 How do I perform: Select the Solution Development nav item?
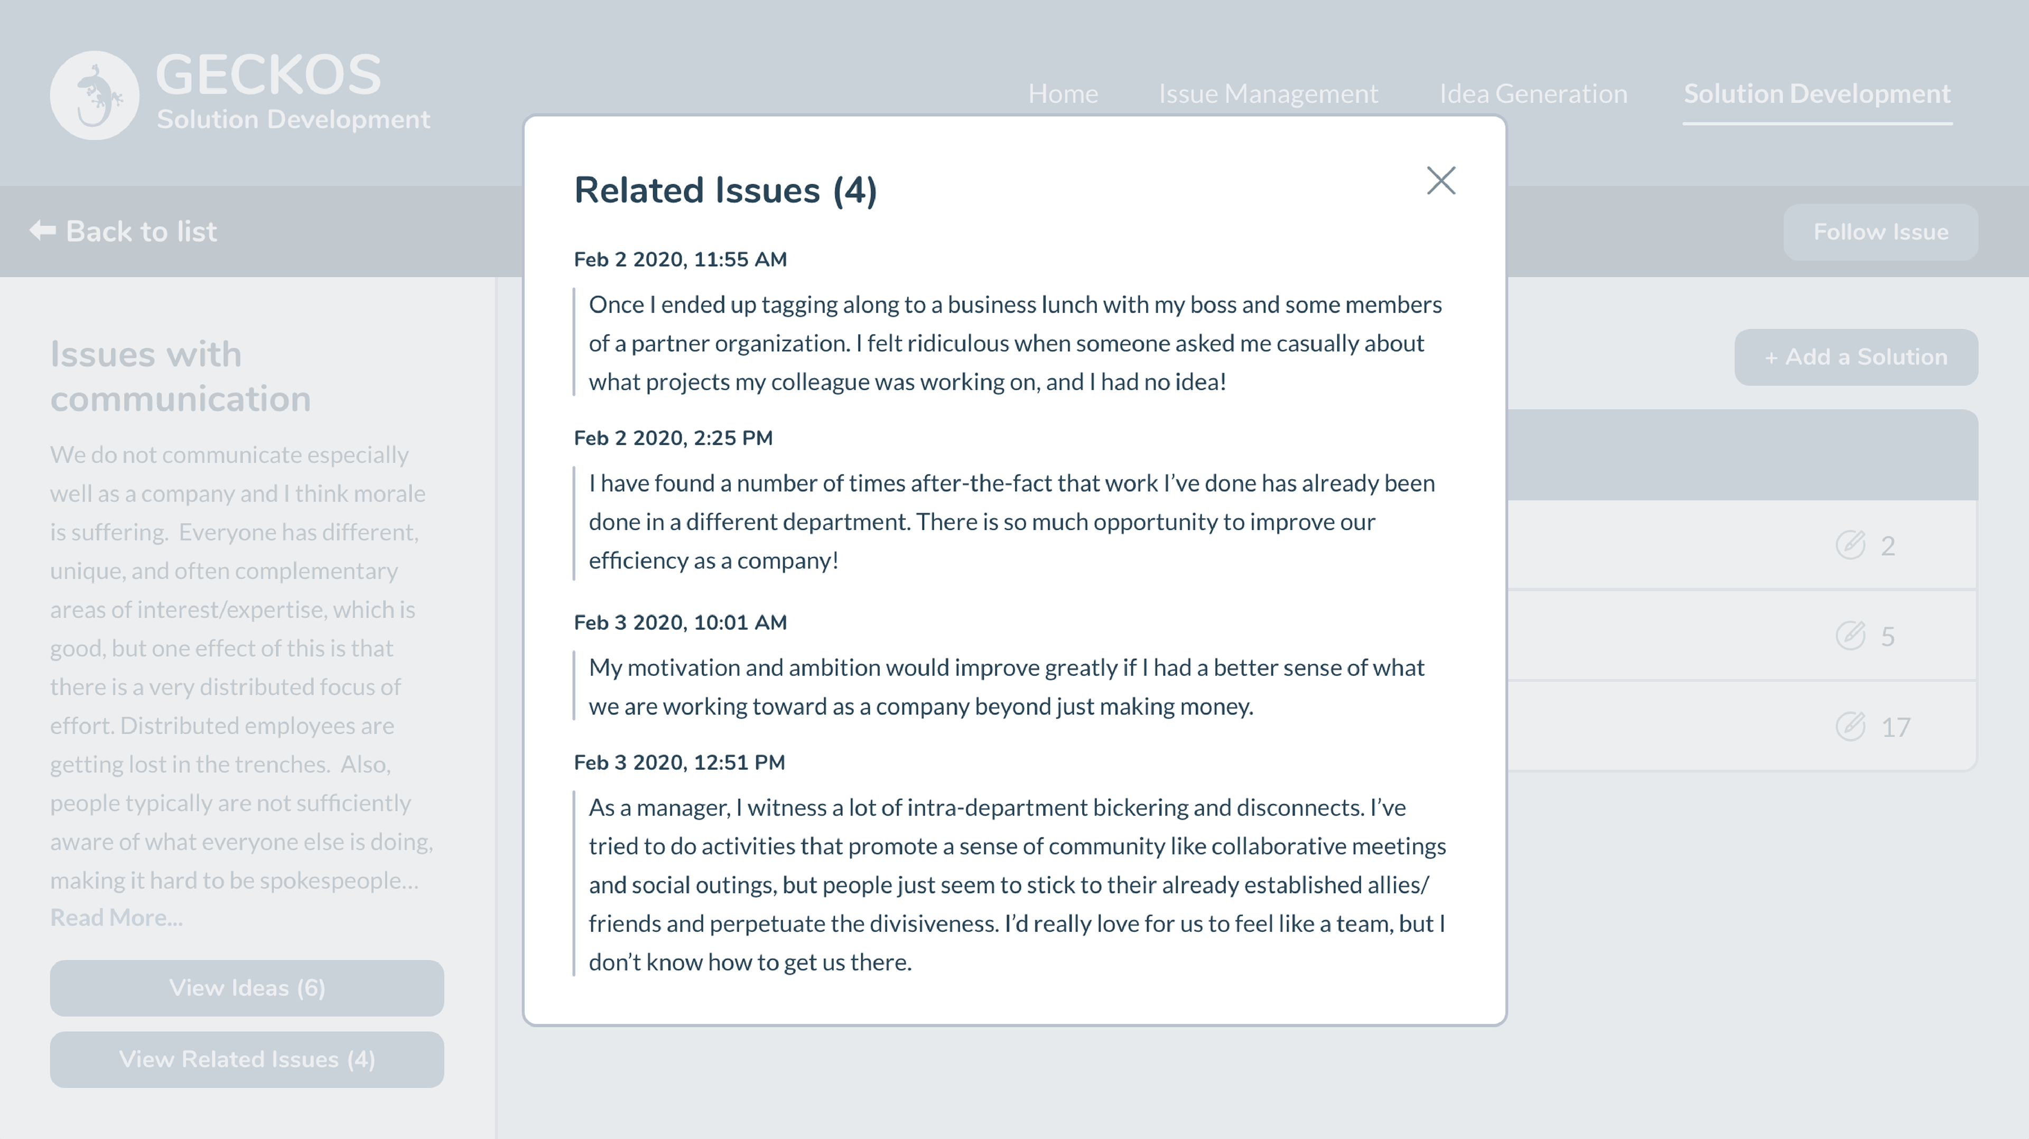[x=1817, y=94]
